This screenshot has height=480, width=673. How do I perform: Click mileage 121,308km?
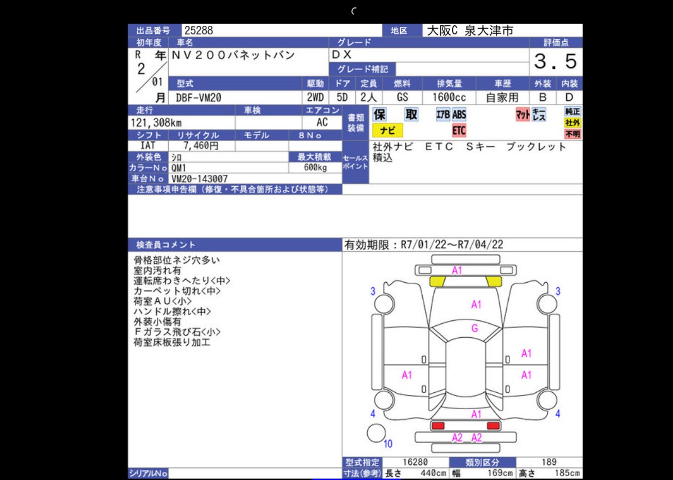156,123
